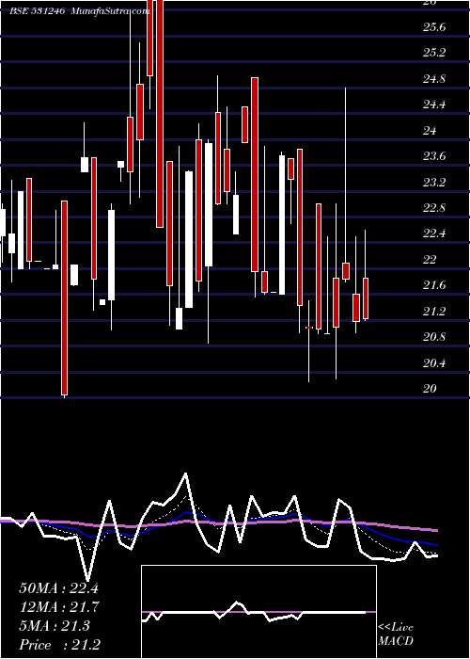Click the last red candlestick on the right

(366, 298)
